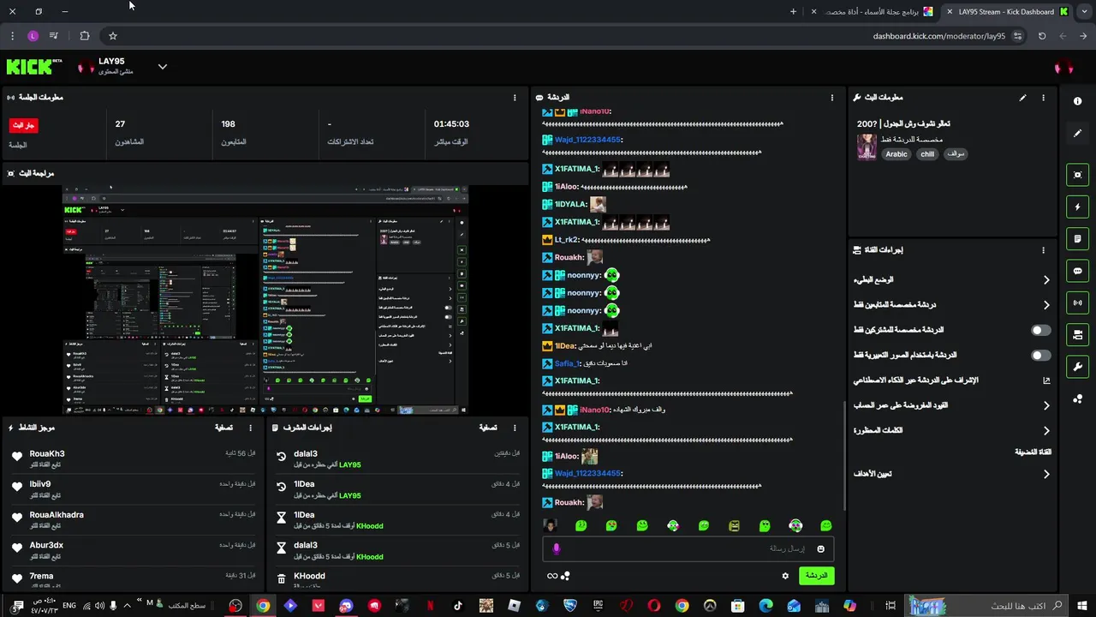Click username Lt_rk2 in chat

click(x=567, y=240)
